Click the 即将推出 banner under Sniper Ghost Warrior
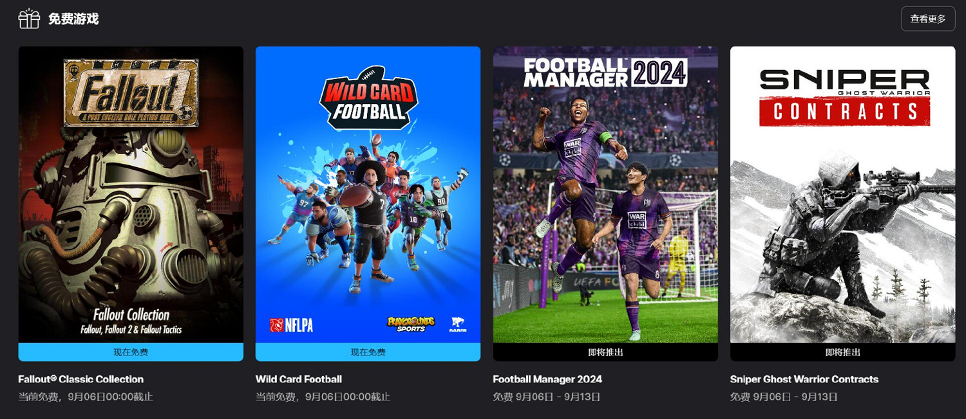The image size is (966, 419). (842, 352)
